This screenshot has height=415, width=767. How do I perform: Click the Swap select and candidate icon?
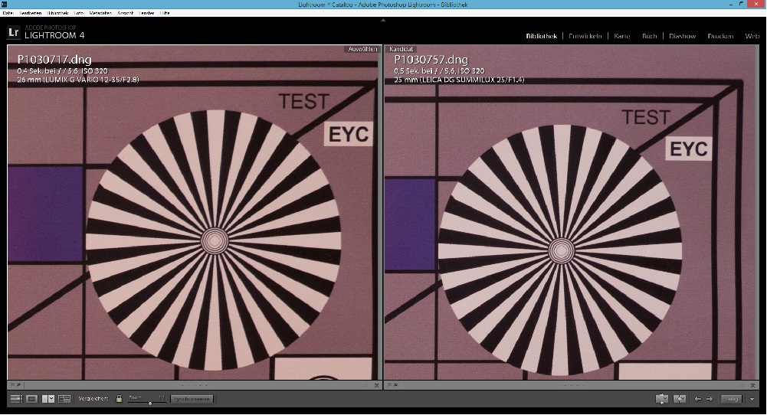tap(661, 399)
